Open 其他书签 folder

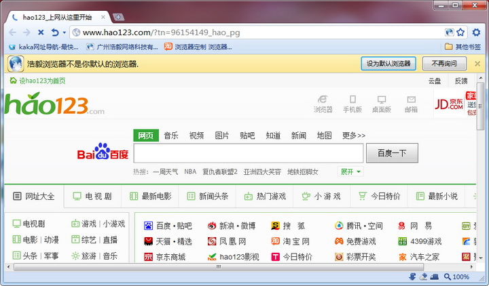pyautogui.click(x=463, y=47)
